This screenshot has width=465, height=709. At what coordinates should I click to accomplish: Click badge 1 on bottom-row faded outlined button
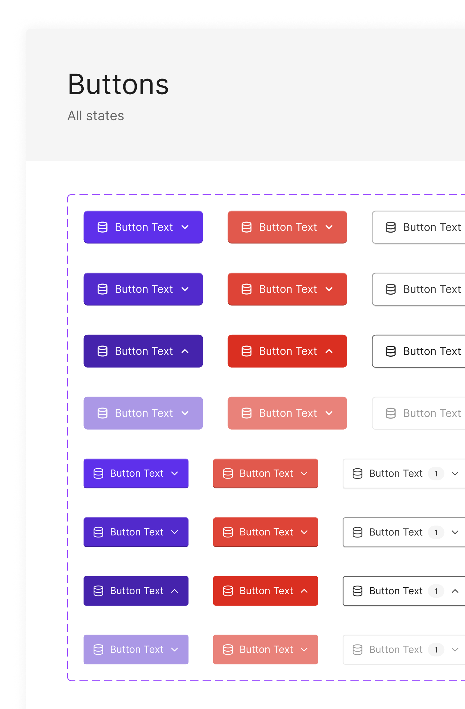pyautogui.click(x=436, y=649)
